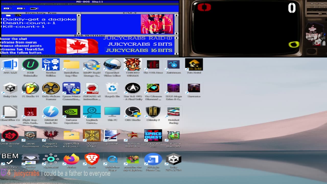Open the Intel Rapid Storage shortcut
Screen dimensions: 327x184
(x=92, y=67)
